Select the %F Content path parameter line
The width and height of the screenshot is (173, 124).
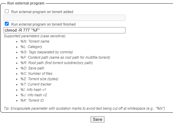[65, 58]
